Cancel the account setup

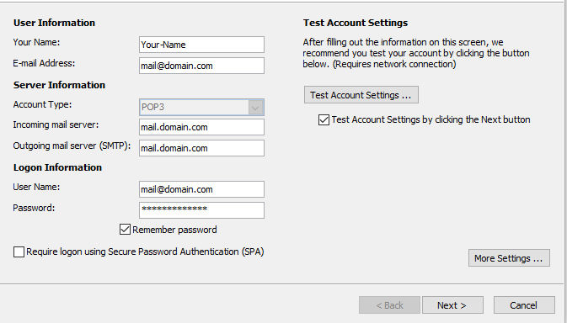click(524, 305)
